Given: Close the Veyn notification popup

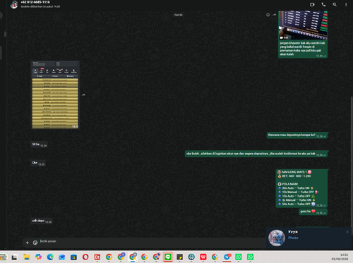Looking at the screenshot, I should [347, 232].
